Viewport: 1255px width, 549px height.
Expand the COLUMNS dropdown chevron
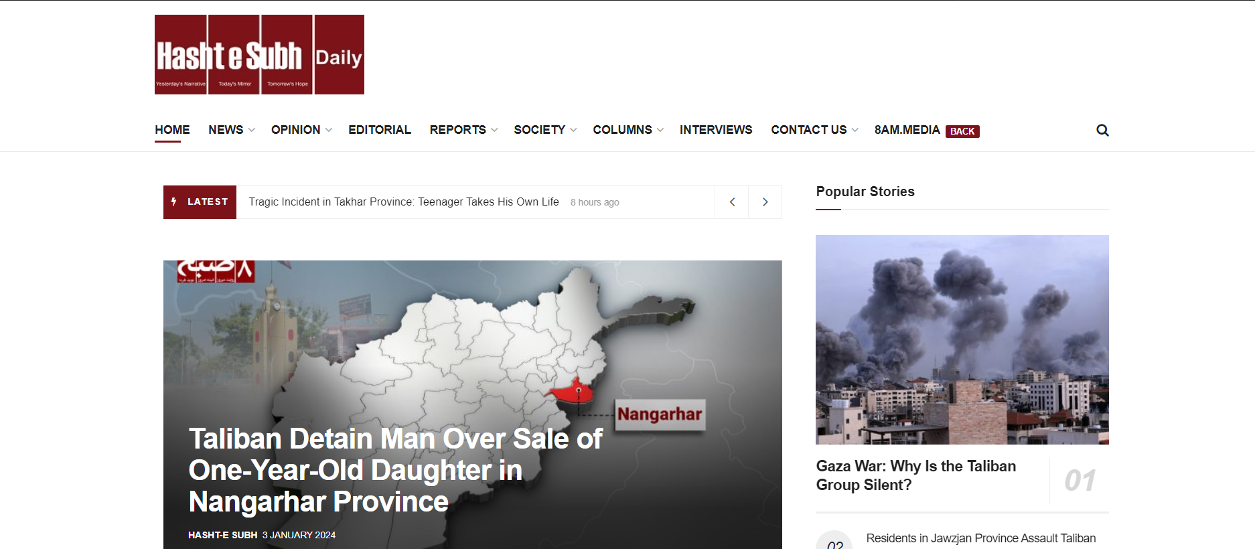click(660, 131)
